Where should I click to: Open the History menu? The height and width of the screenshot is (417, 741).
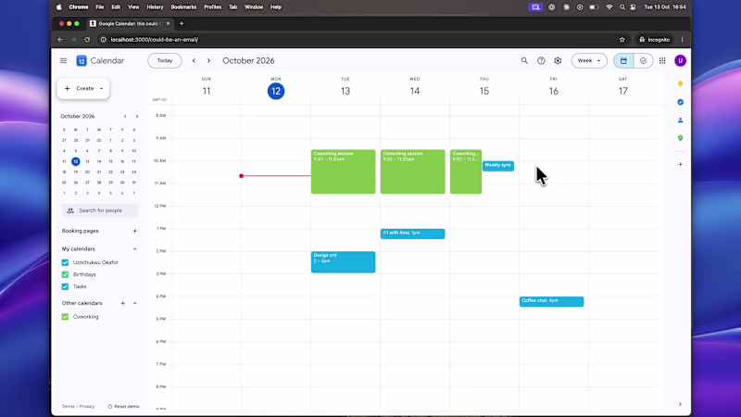(155, 7)
